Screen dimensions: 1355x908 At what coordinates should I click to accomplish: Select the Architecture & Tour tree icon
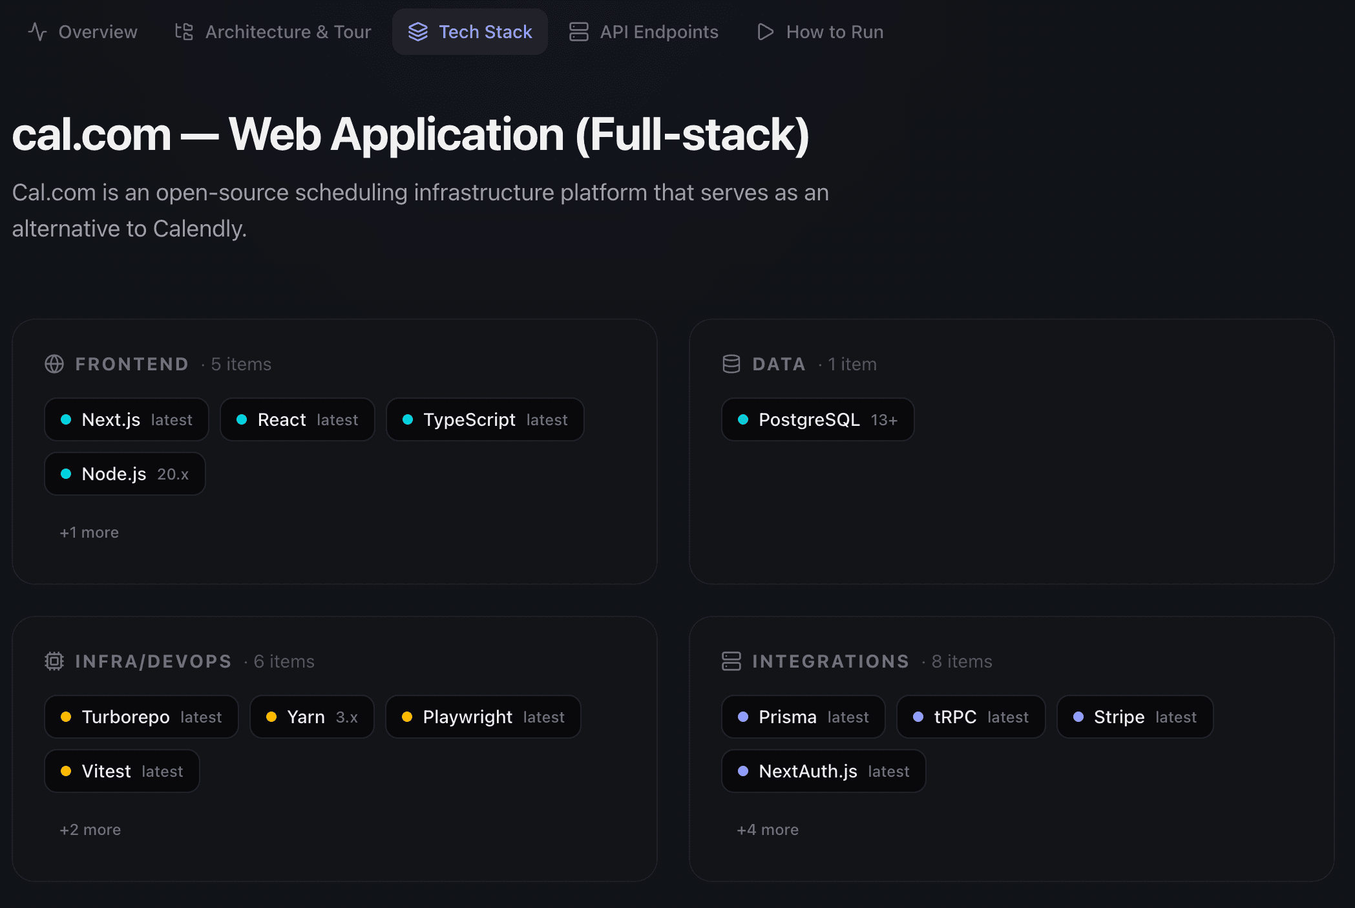click(183, 31)
